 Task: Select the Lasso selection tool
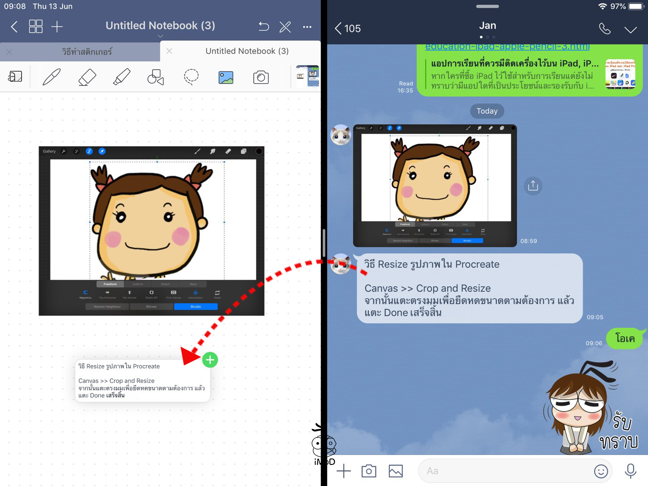point(191,77)
